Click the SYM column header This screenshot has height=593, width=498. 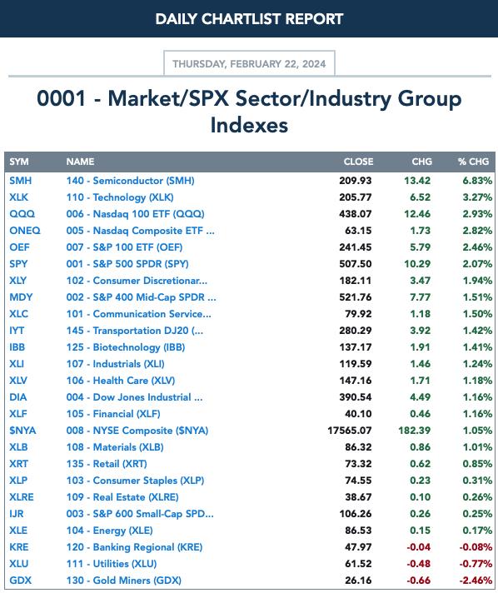point(19,162)
